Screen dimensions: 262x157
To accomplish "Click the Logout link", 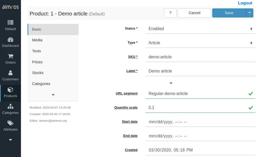I will point(245,3).
